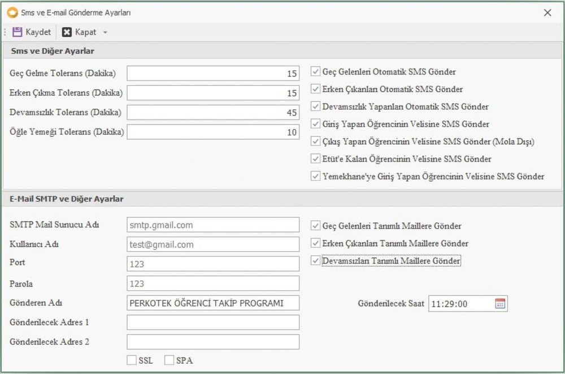The image size is (565, 374).
Task: Enable the SPA checkbox
Action: [169, 360]
